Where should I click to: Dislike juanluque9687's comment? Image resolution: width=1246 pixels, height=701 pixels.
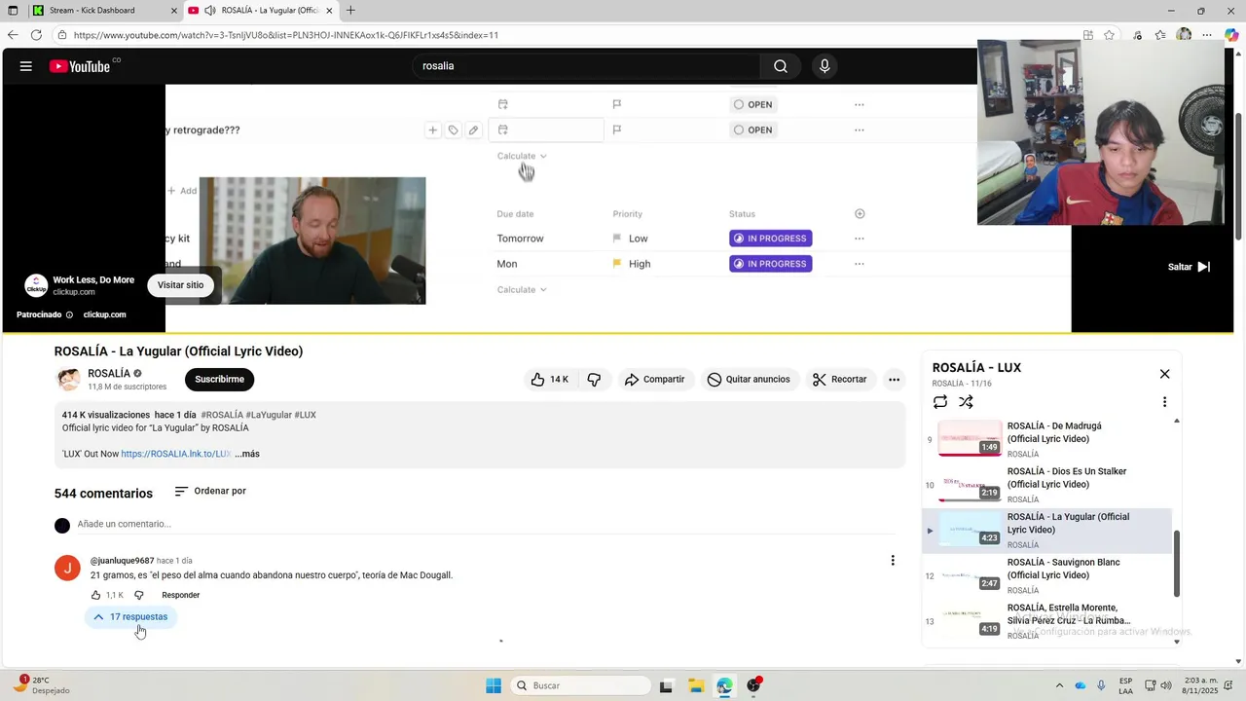click(x=138, y=595)
